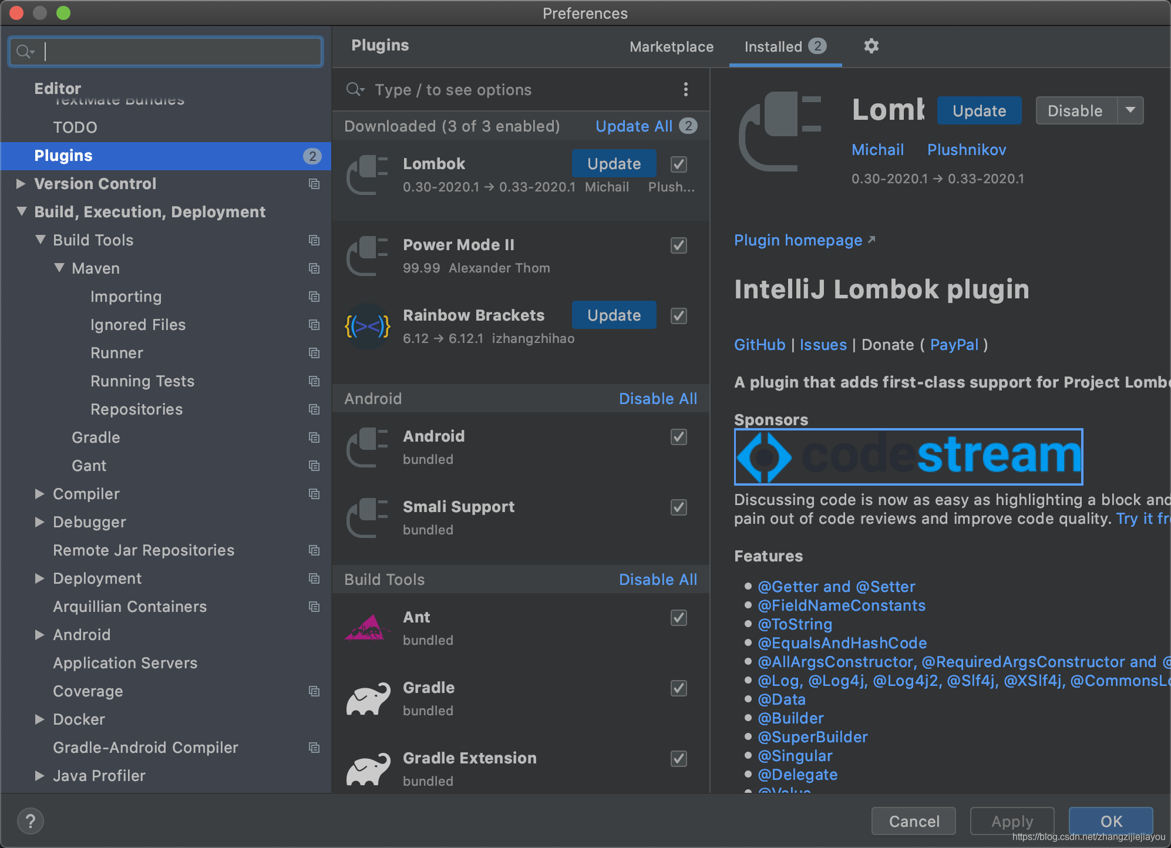Click project-level icon beside Version Control
The image size is (1171, 848).
(314, 184)
